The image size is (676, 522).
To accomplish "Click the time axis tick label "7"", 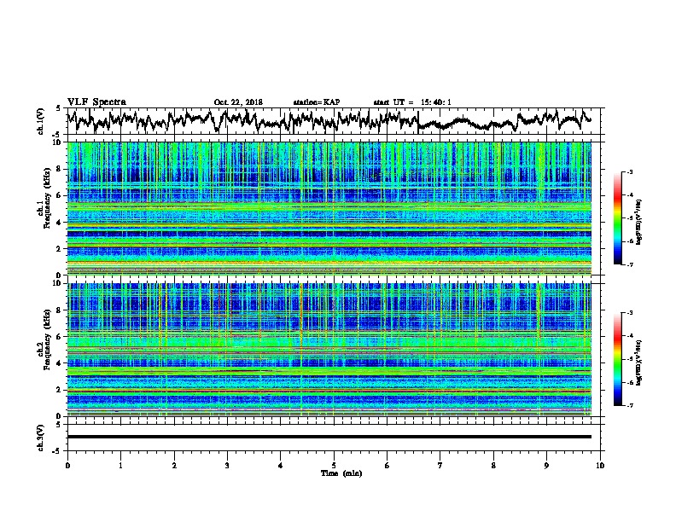I will [440, 466].
